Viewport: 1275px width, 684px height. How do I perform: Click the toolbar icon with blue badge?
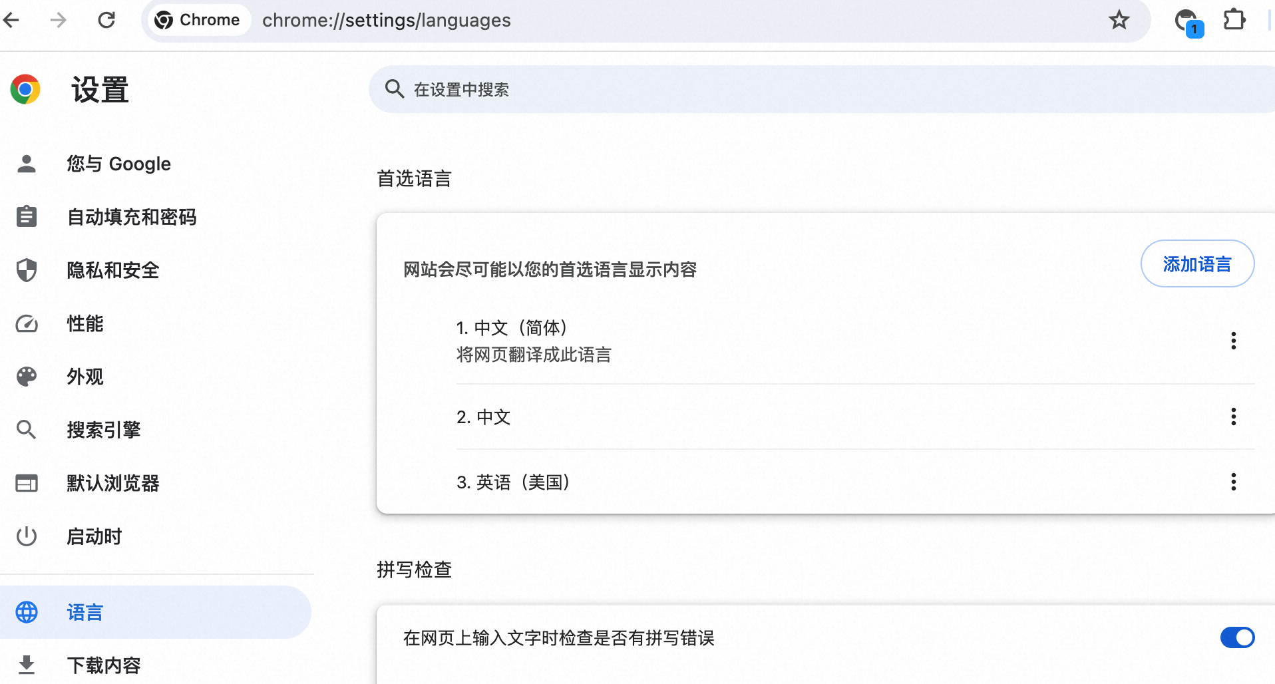point(1187,21)
